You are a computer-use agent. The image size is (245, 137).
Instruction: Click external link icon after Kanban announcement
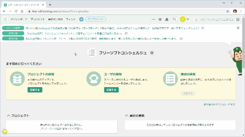point(181,39)
